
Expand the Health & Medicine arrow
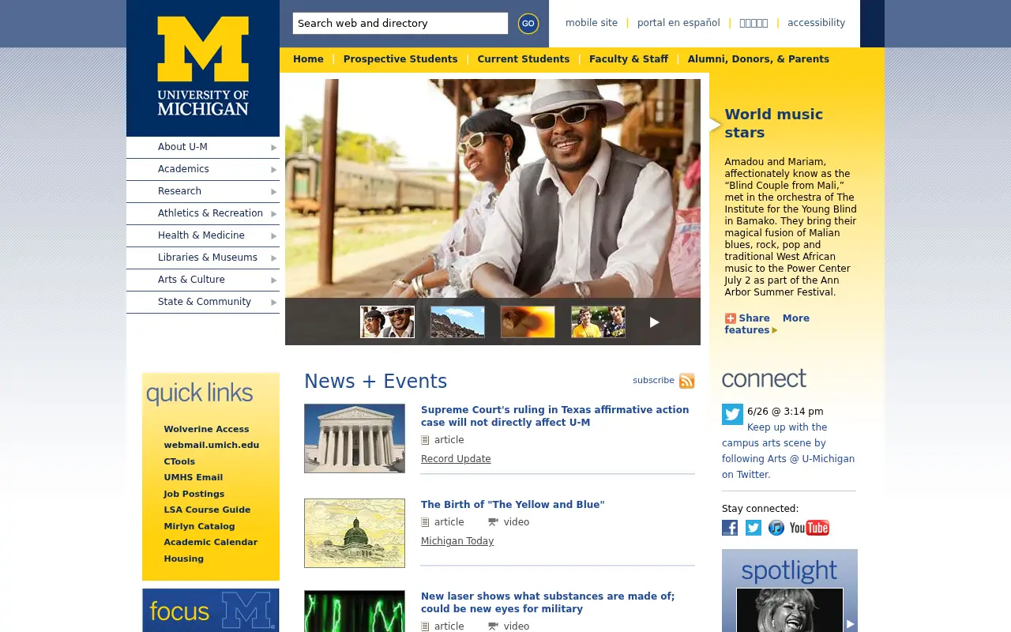(x=274, y=236)
